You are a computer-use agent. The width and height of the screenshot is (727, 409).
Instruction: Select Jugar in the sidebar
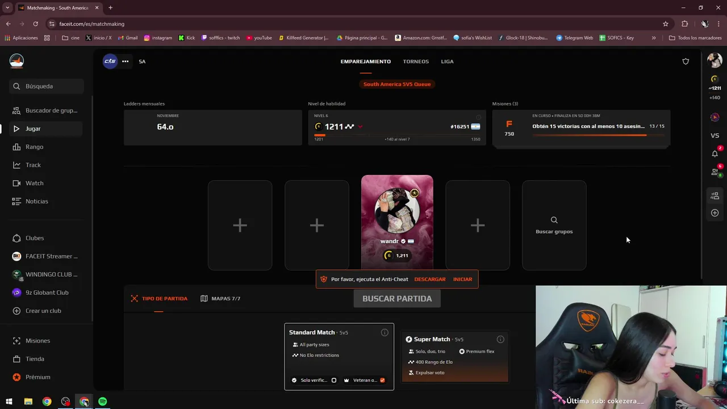point(47,128)
